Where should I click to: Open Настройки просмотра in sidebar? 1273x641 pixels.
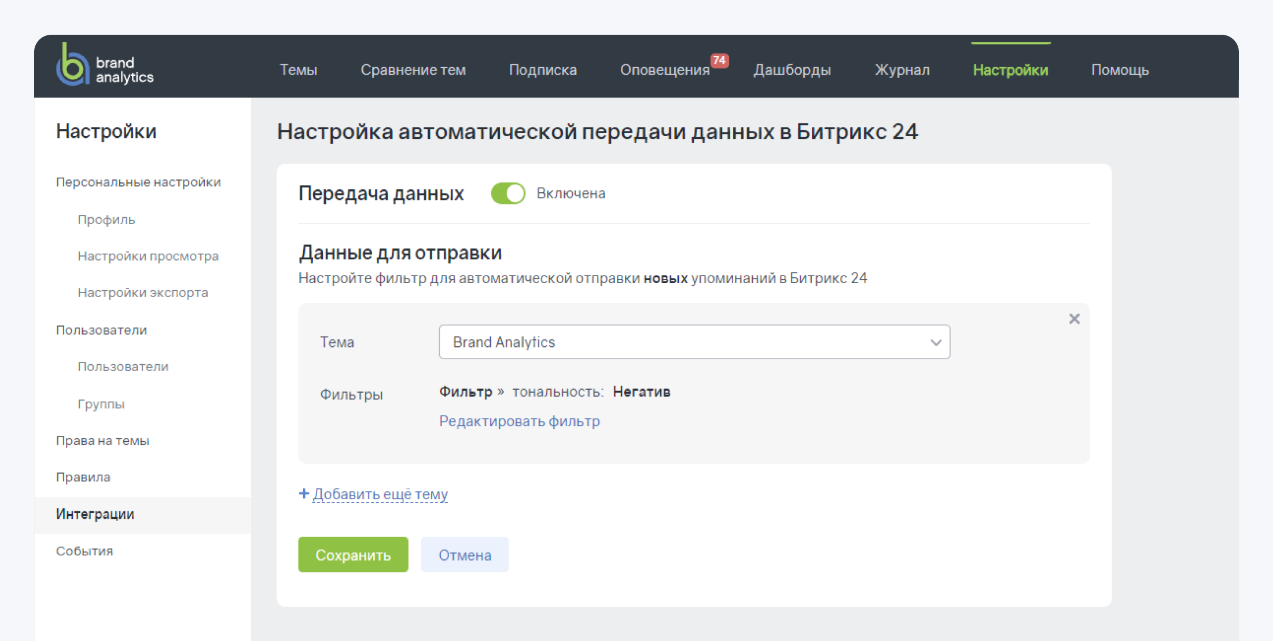point(148,256)
